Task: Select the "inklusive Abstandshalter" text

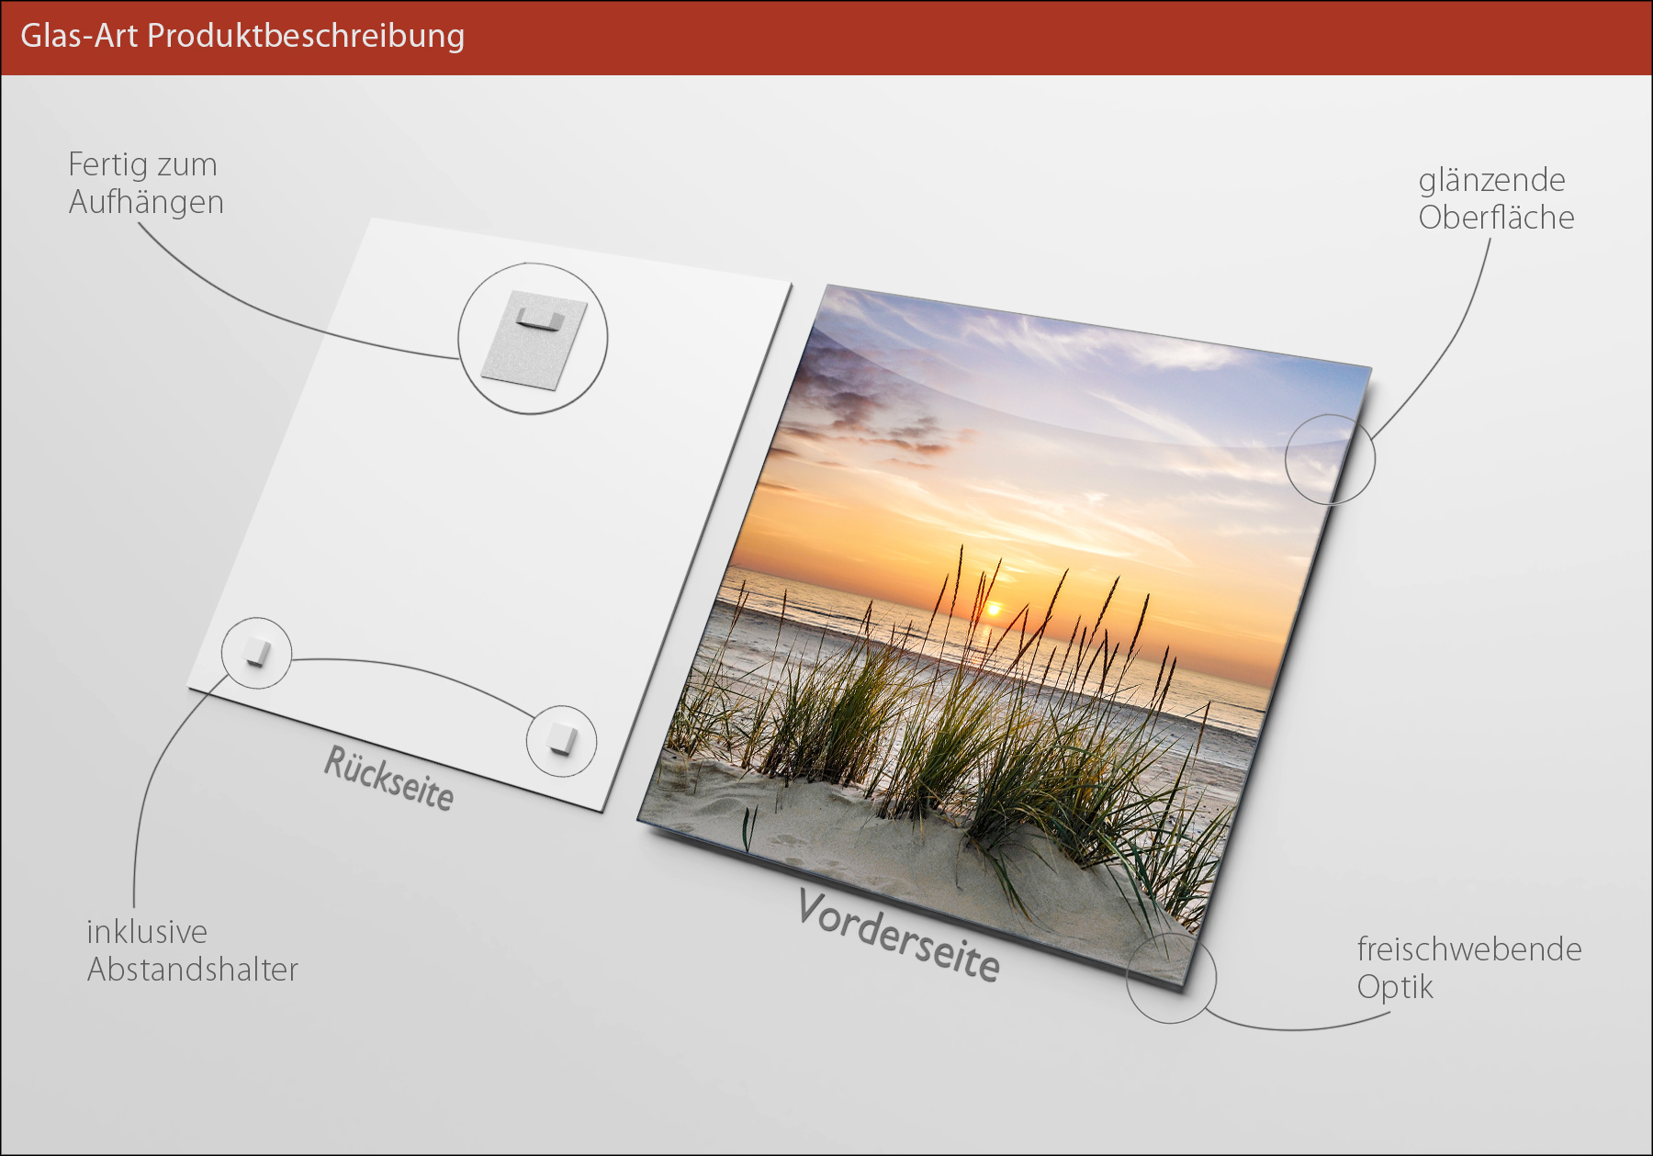Action: tap(192, 950)
